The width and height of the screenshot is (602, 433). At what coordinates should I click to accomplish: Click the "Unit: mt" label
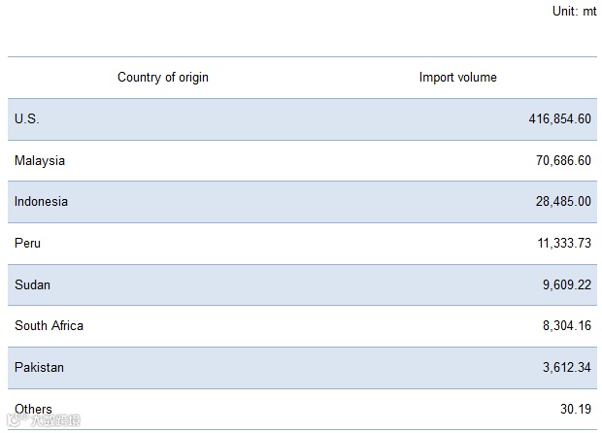[x=575, y=12]
